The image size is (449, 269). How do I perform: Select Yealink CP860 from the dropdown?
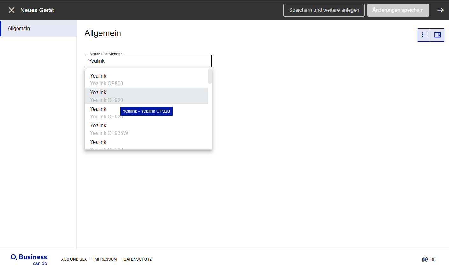(146, 80)
